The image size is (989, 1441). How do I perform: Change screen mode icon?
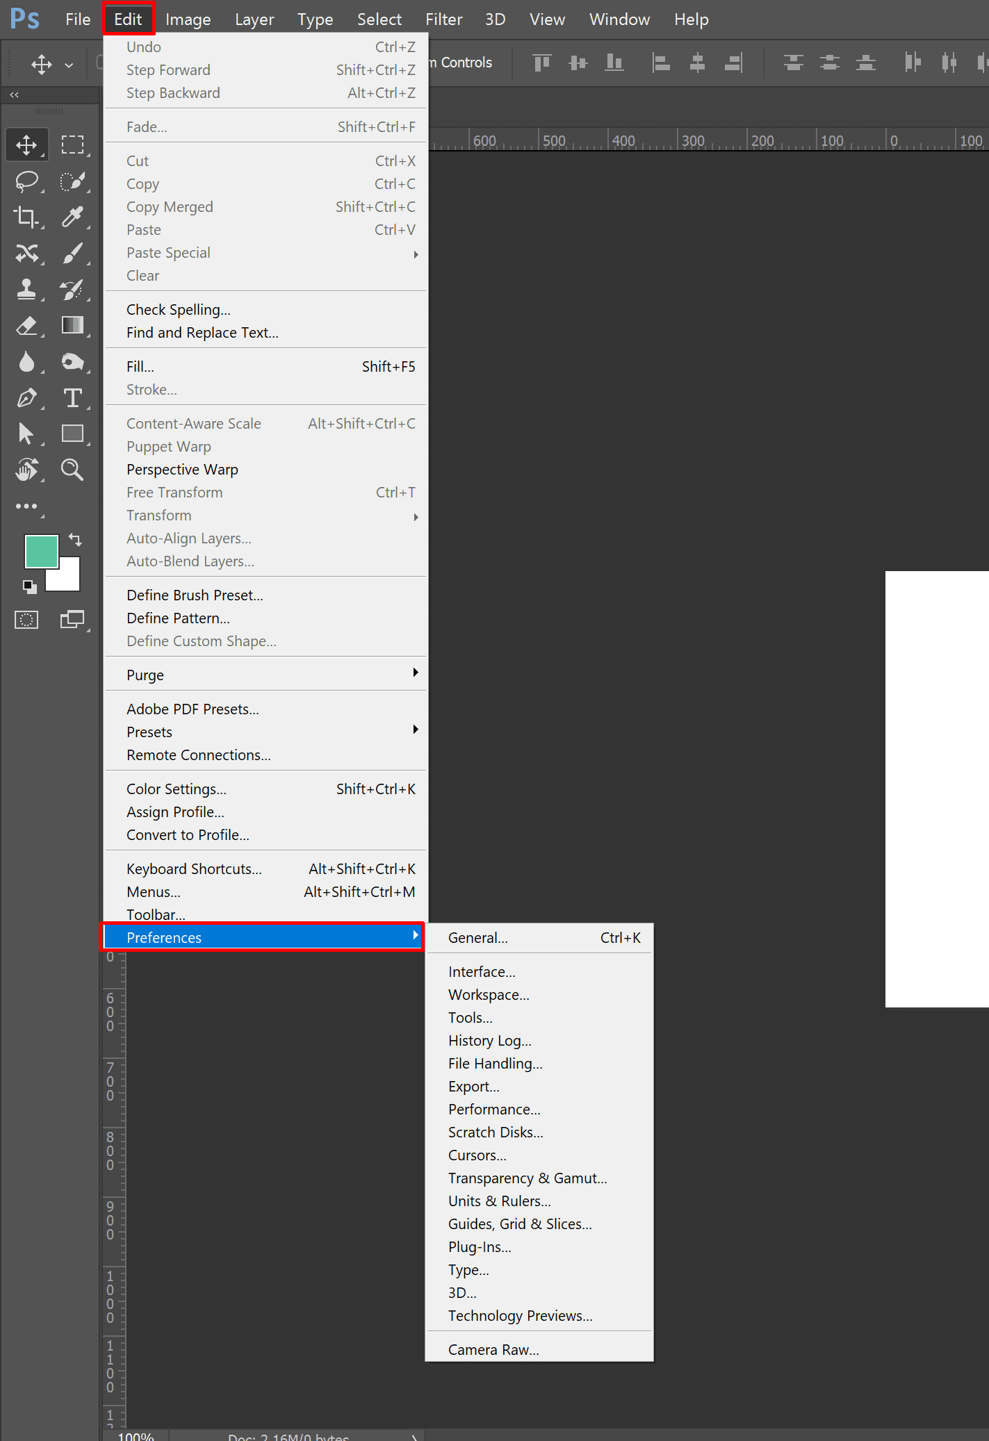tap(72, 620)
